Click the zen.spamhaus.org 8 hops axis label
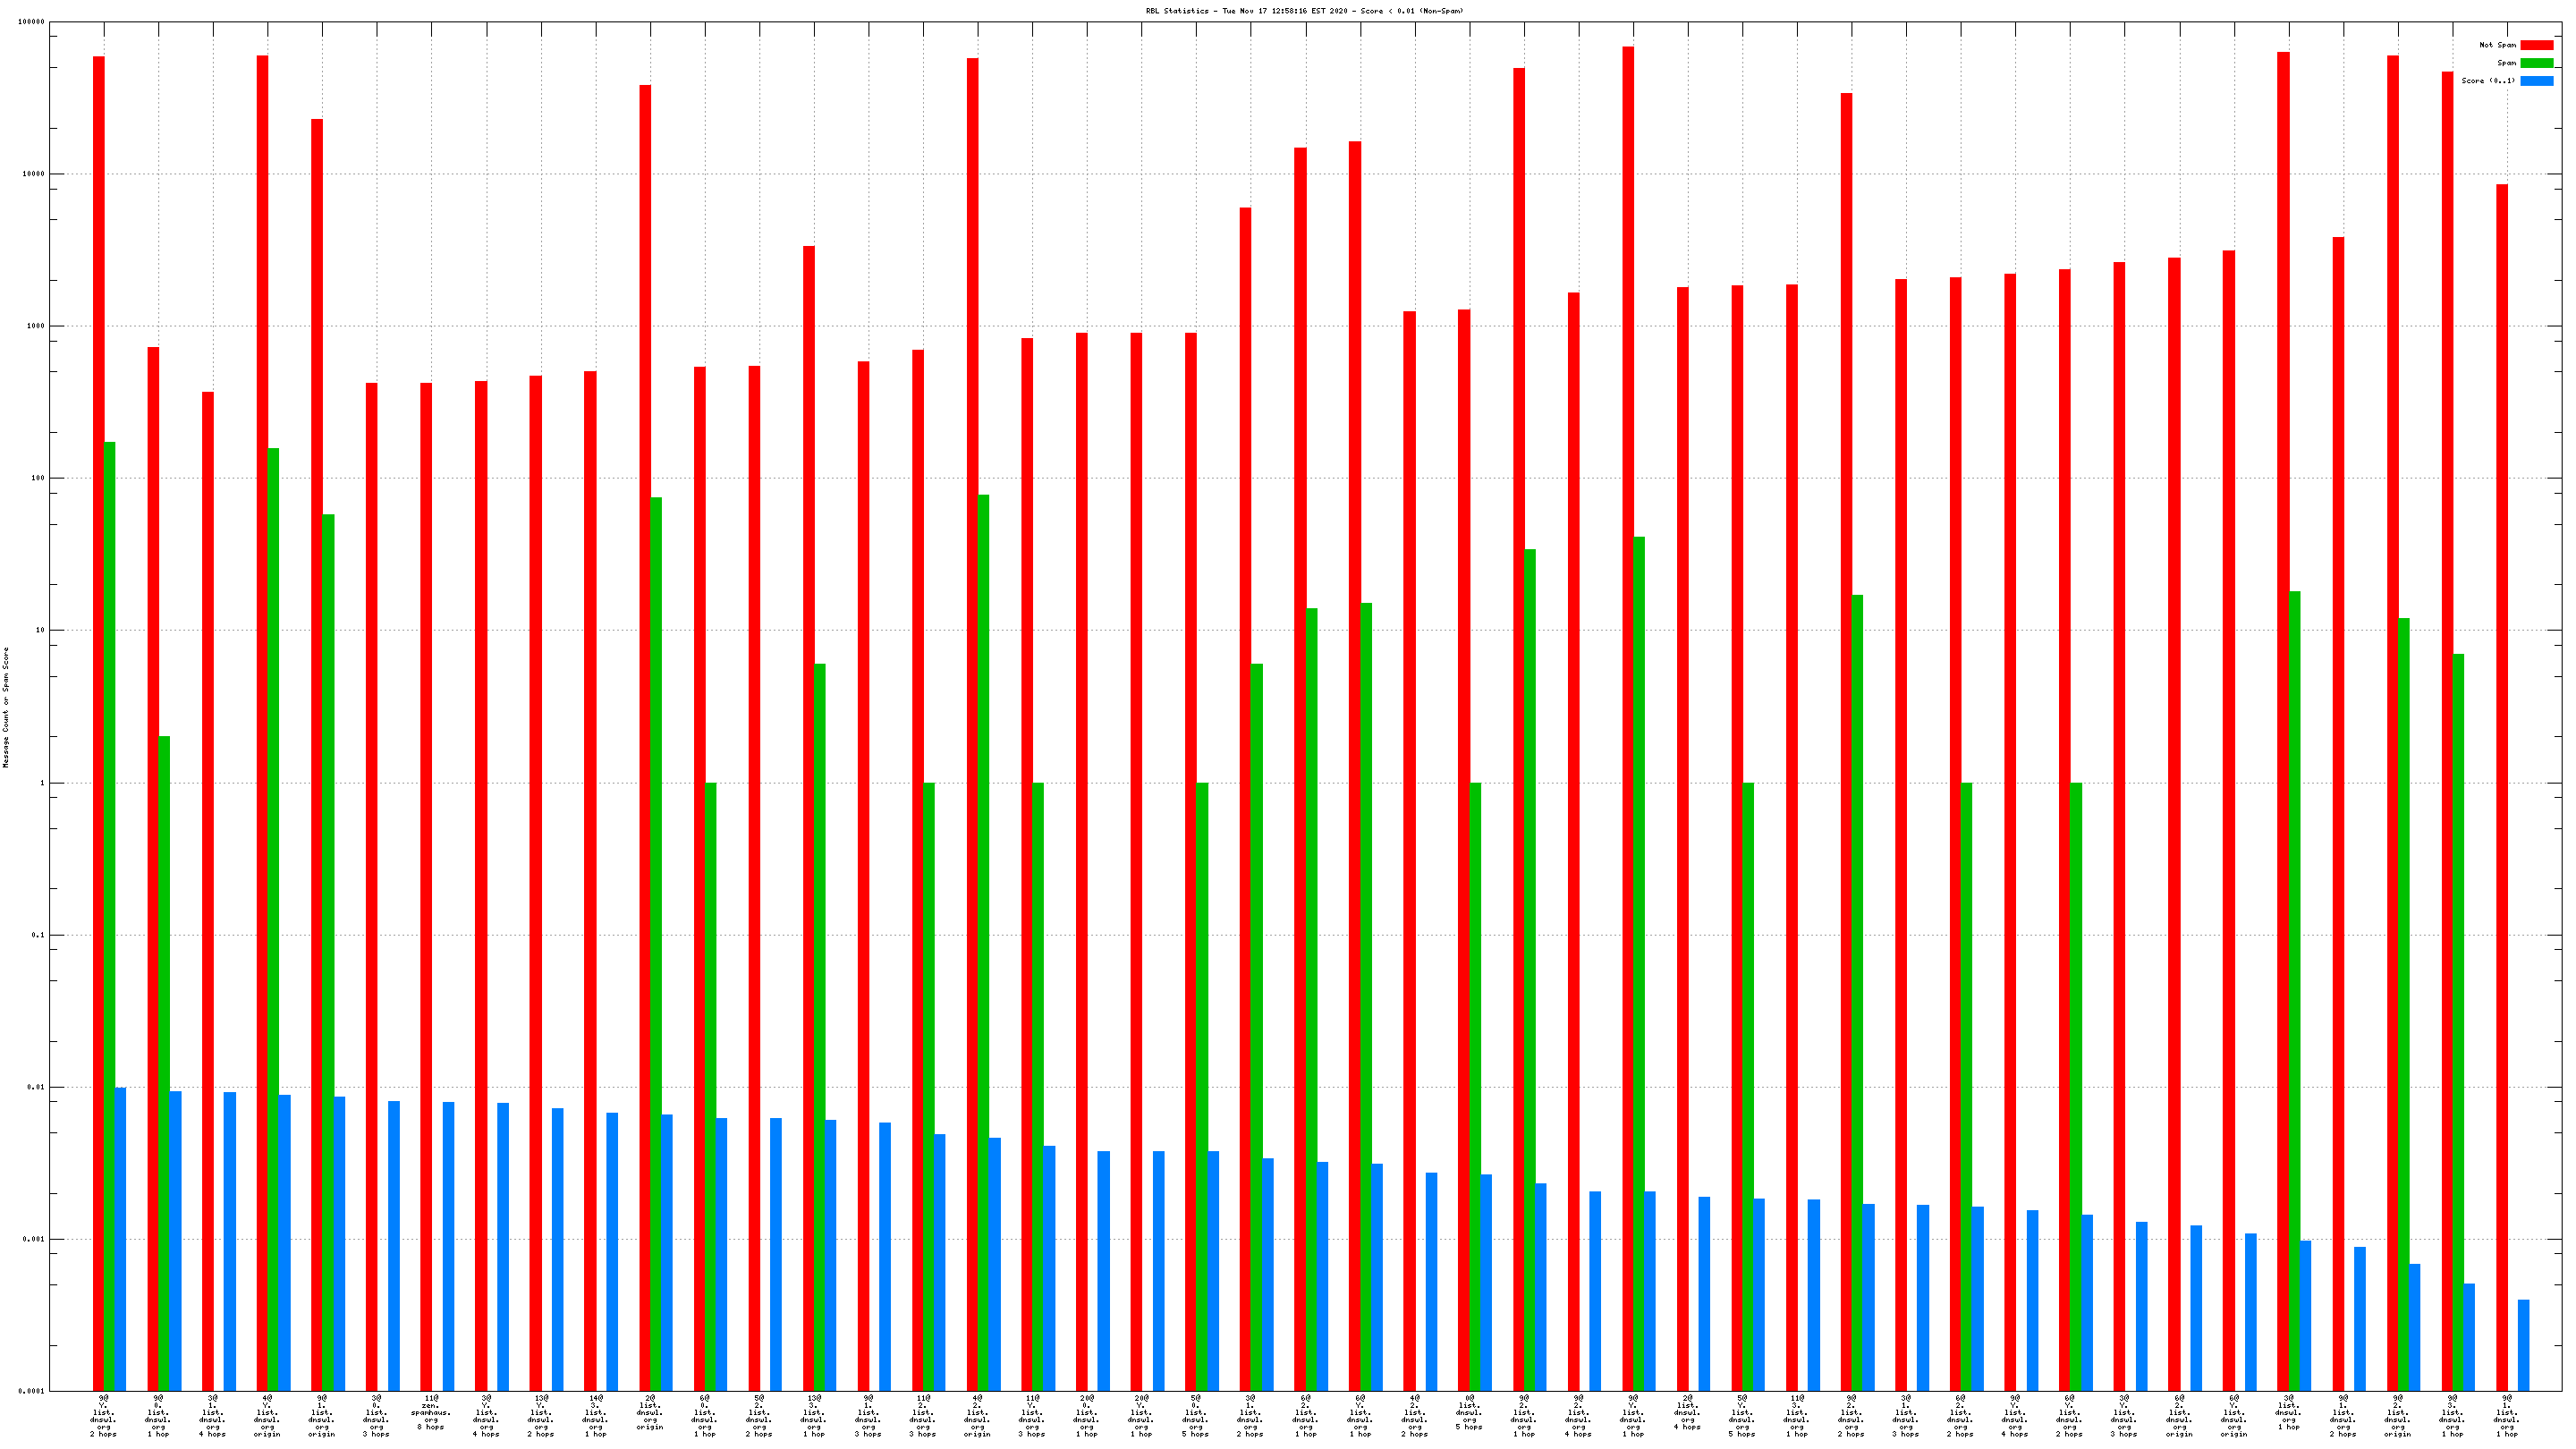Screen dimensions: 2576x1449 coord(431,1413)
